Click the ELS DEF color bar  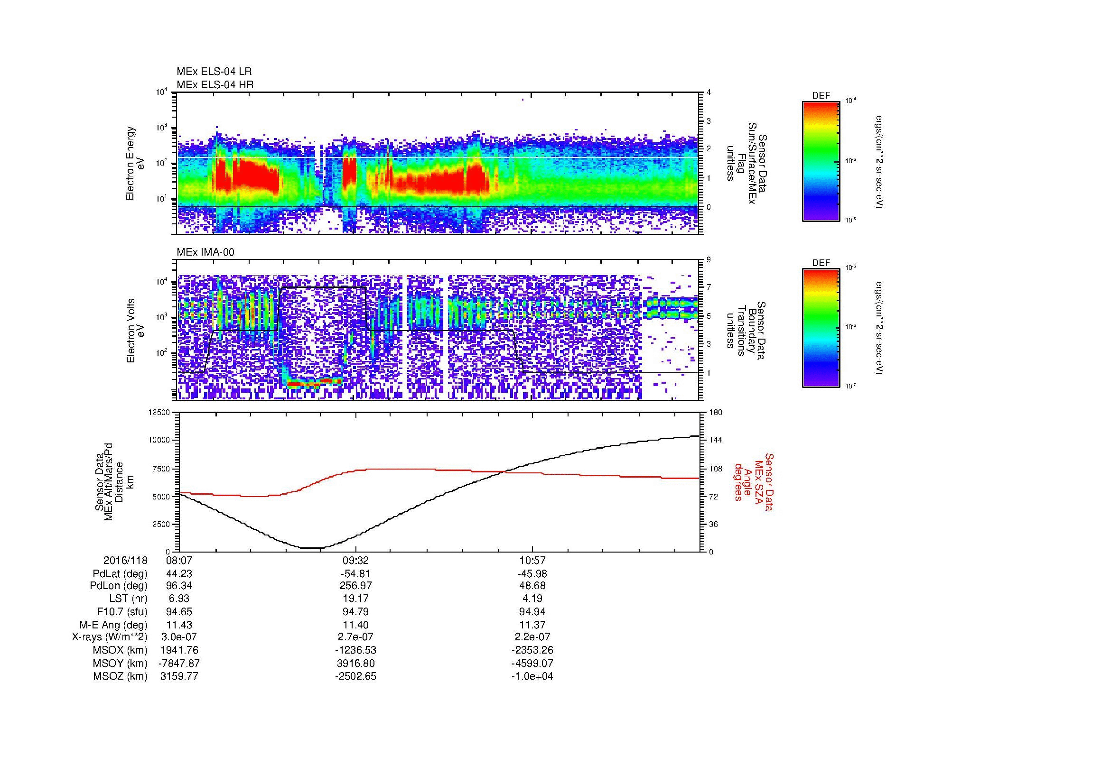click(x=821, y=161)
